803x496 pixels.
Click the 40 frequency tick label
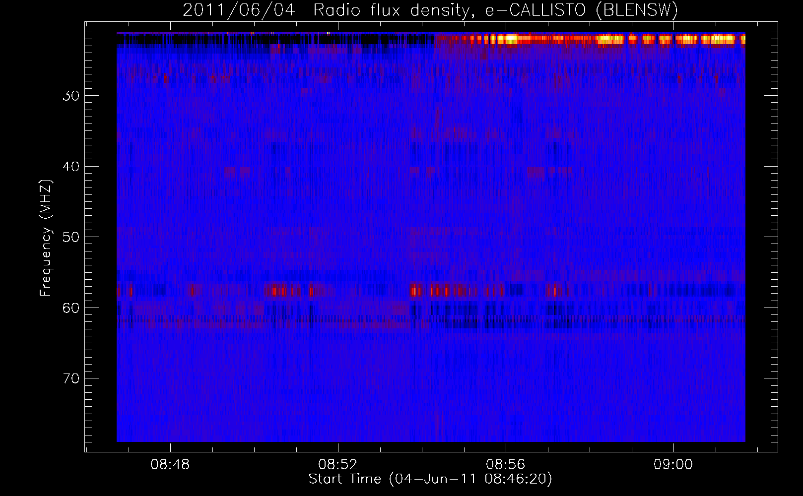click(x=71, y=167)
